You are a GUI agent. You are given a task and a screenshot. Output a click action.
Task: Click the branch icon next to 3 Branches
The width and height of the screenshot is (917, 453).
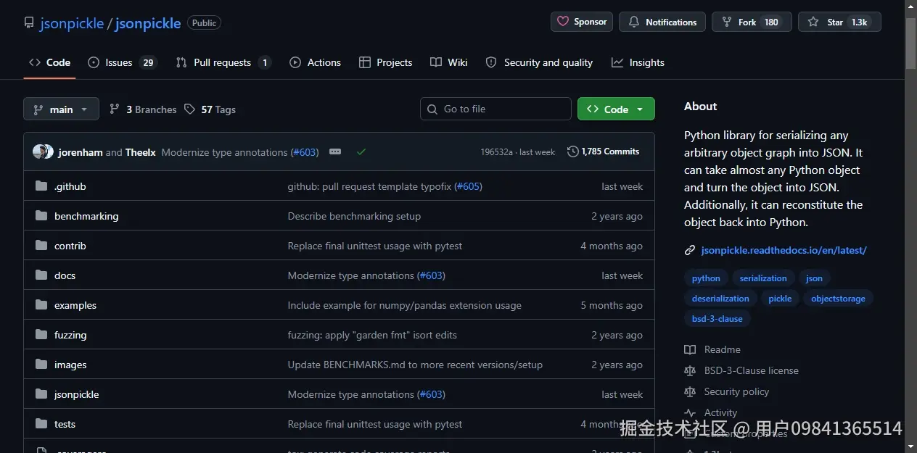115,109
